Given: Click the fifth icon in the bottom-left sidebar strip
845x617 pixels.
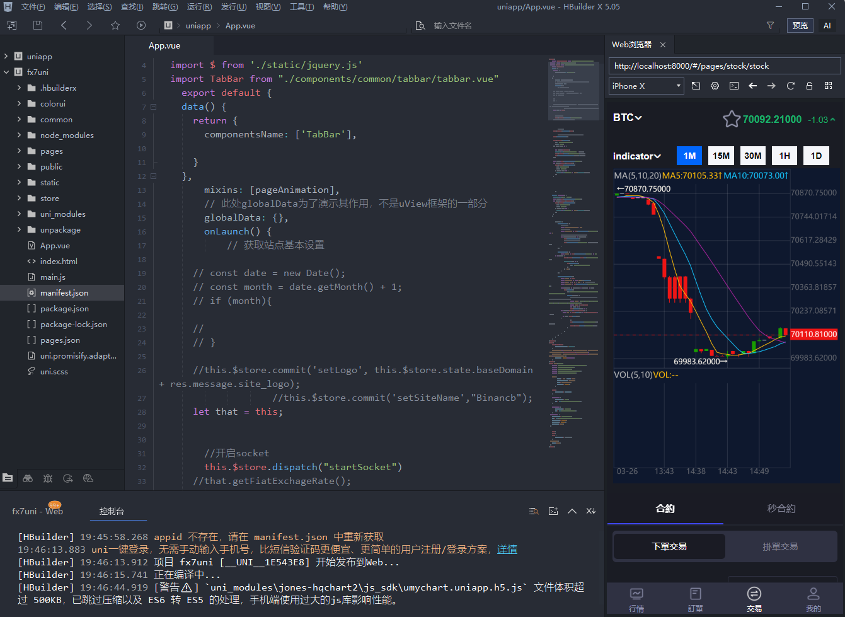Looking at the screenshot, I should [88, 478].
